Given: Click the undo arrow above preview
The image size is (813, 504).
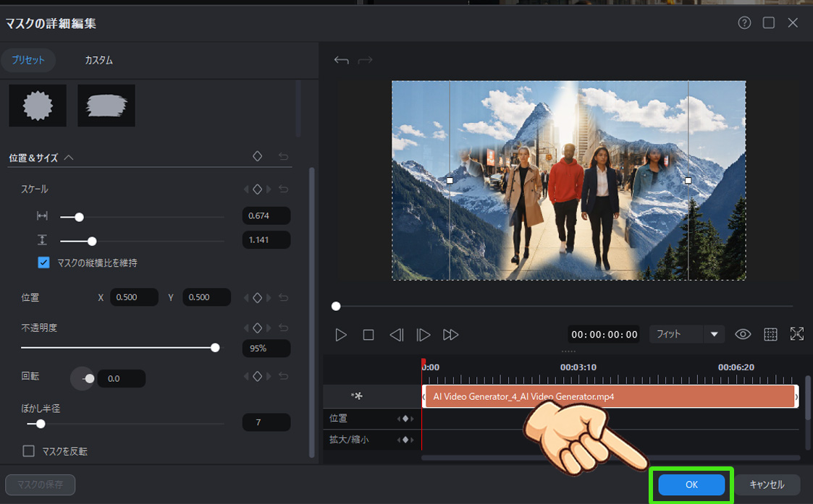Looking at the screenshot, I should [x=341, y=61].
